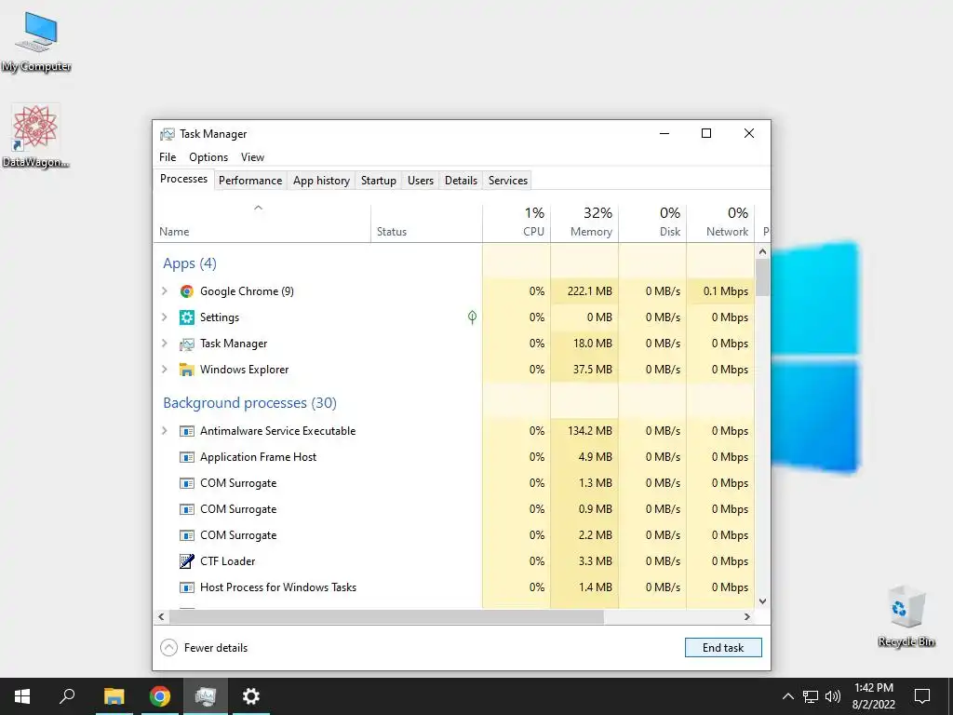Image resolution: width=953 pixels, height=715 pixels.
Task: Click the horizontal scrollbar thumb
Action: [386, 616]
